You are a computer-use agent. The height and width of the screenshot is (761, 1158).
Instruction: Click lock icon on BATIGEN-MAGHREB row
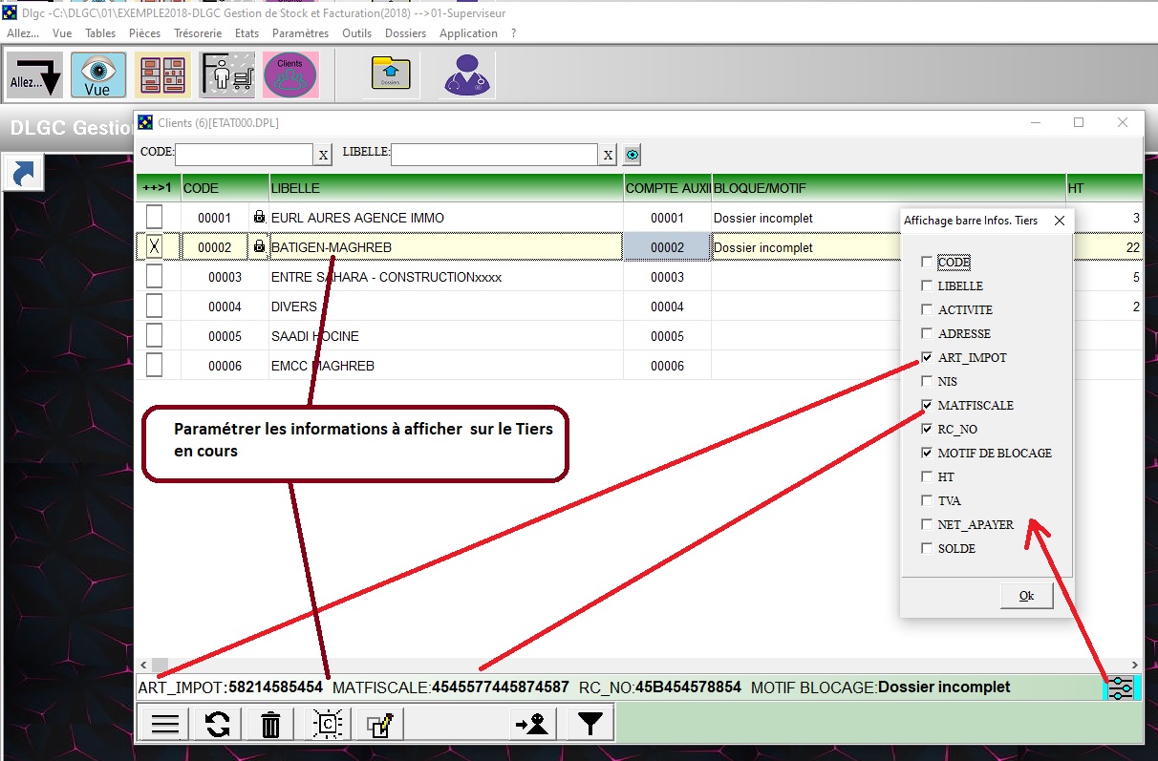point(259,247)
